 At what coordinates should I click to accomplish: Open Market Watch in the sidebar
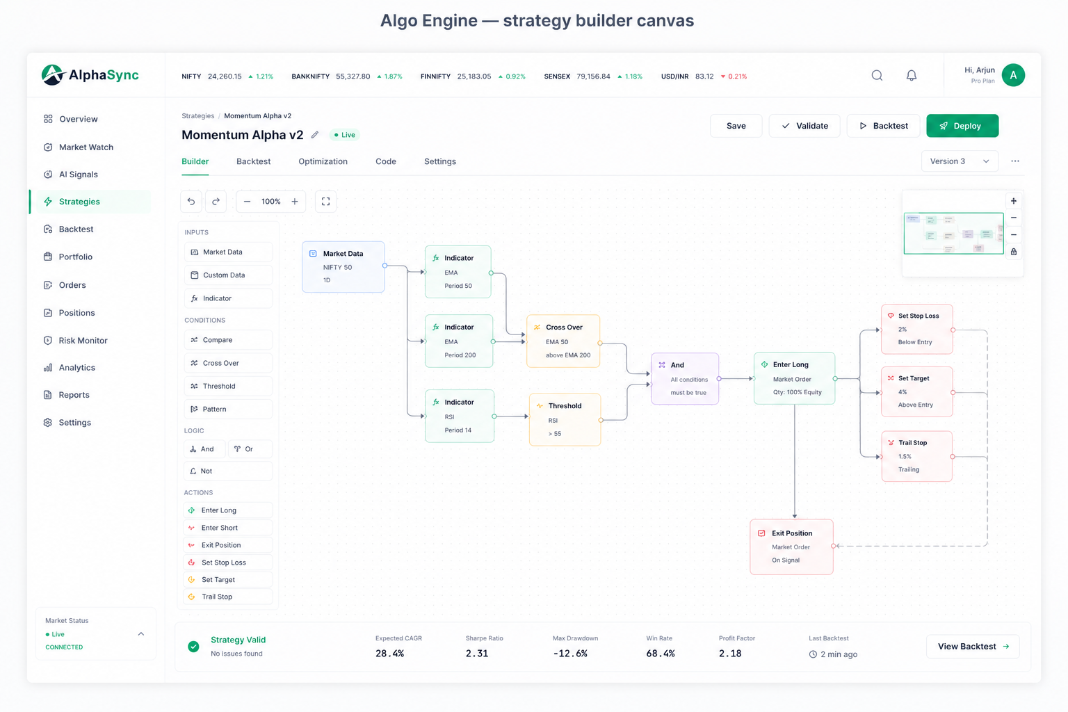click(x=91, y=147)
